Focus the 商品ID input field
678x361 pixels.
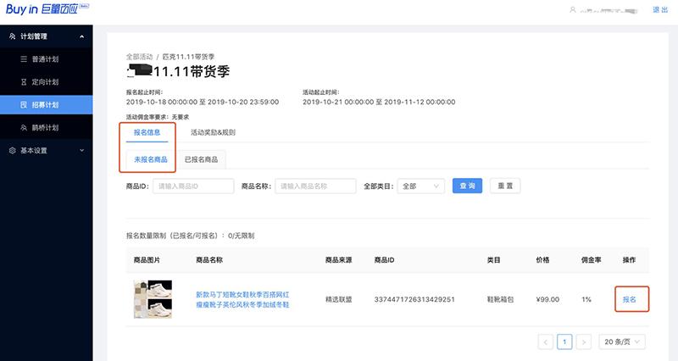[x=192, y=186]
